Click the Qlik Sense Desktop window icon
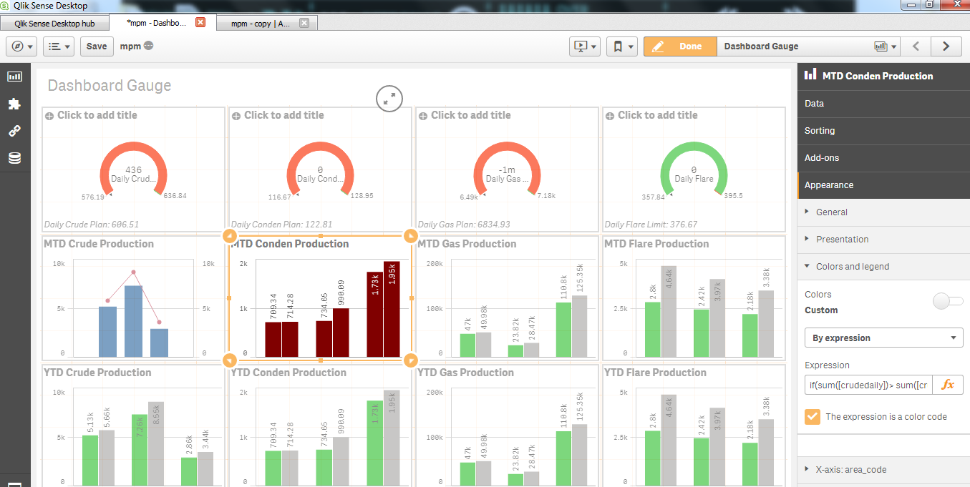Screen dimensions: 970x487 6,6
